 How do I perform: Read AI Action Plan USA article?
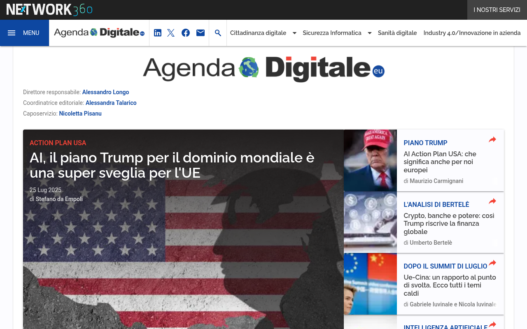coord(440,162)
